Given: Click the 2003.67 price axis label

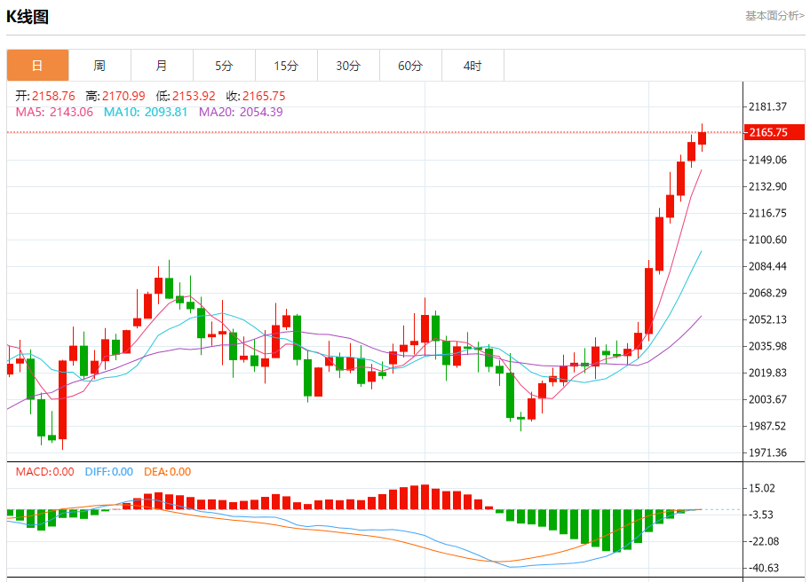Looking at the screenshot, I should coord(767,399).
